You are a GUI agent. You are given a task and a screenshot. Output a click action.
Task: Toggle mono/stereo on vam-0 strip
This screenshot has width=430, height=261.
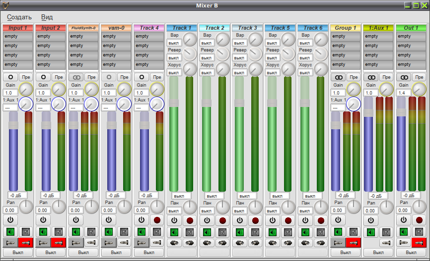tap(109, 77)
